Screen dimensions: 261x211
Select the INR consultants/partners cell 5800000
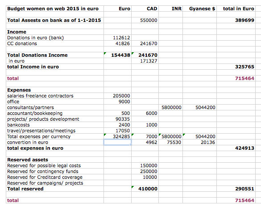[170, 107]
